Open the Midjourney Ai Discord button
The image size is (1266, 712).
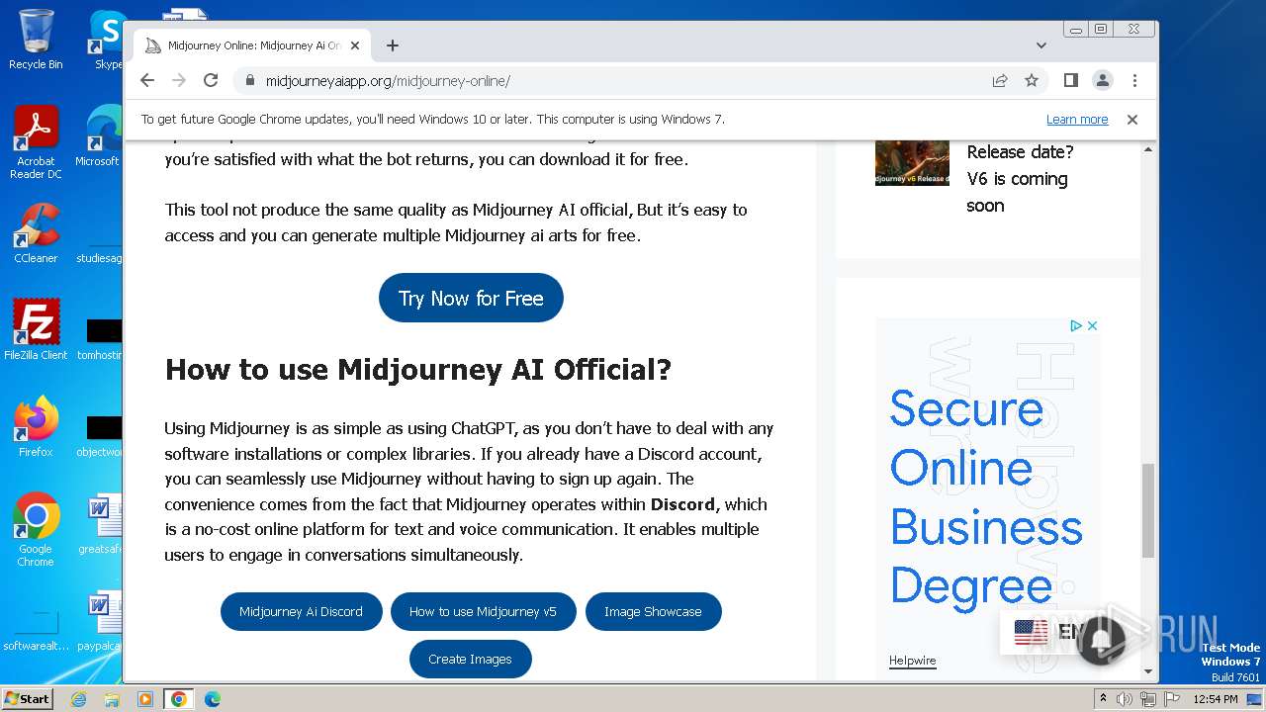[x=301, y=612]
